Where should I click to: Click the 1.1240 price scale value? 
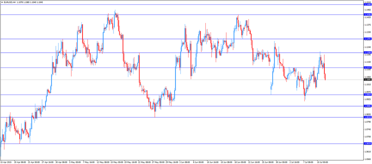(x=367, y=47)
